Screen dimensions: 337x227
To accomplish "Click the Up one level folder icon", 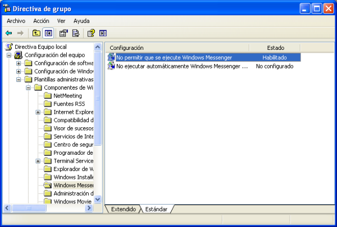I will point(37,33).
